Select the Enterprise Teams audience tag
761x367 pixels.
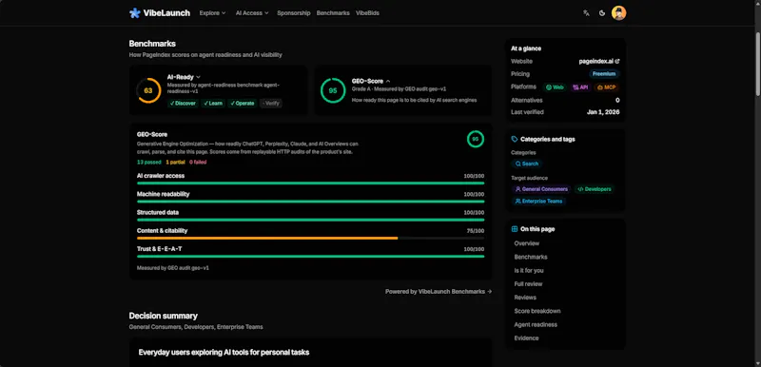pos(538,202)
